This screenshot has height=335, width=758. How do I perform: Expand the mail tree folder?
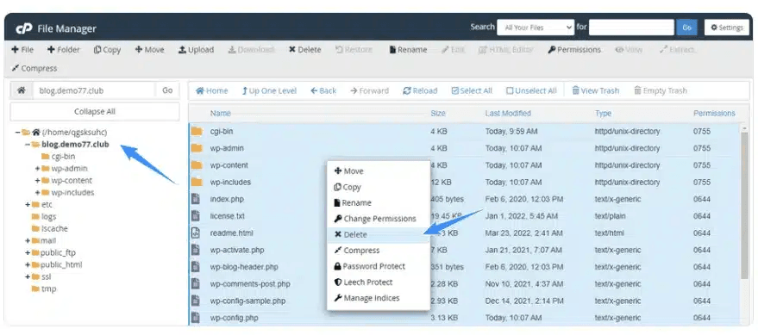click(28, 241)
